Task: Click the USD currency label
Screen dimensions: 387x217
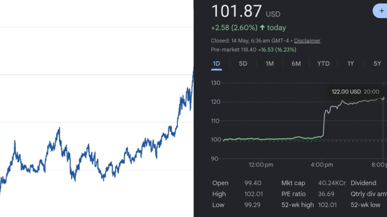Action: (273, 14)
